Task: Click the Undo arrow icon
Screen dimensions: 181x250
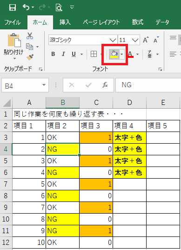Action: pos(26,7)
